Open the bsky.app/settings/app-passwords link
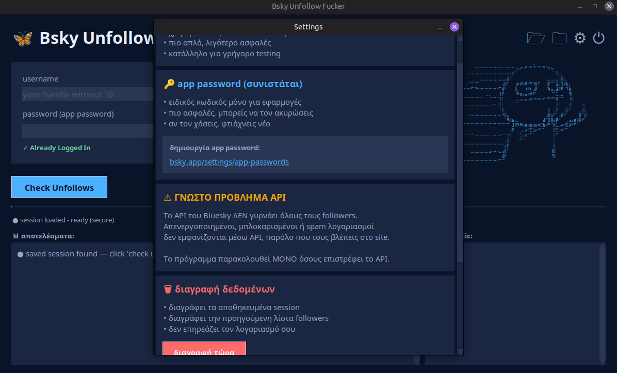617x373 pixels. [x=229, y=162]
